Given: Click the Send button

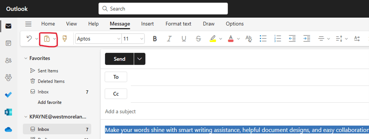Looking at the screenshot, I should coord(119,59).
